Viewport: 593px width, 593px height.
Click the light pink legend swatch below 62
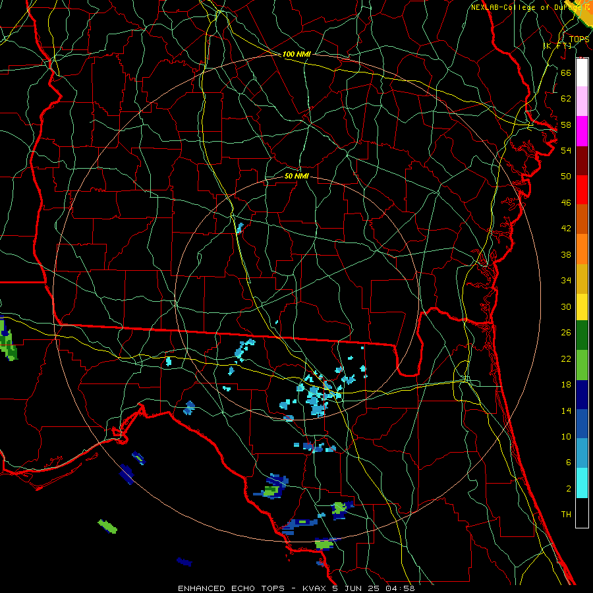582,101
